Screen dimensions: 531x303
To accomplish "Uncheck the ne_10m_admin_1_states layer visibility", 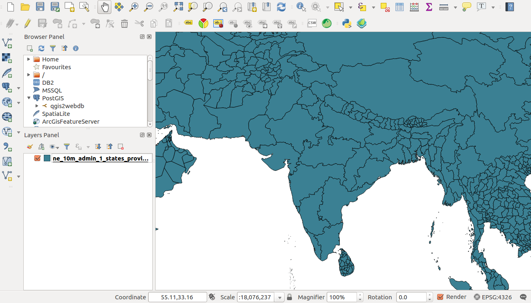I will click(x=38, y=158).
